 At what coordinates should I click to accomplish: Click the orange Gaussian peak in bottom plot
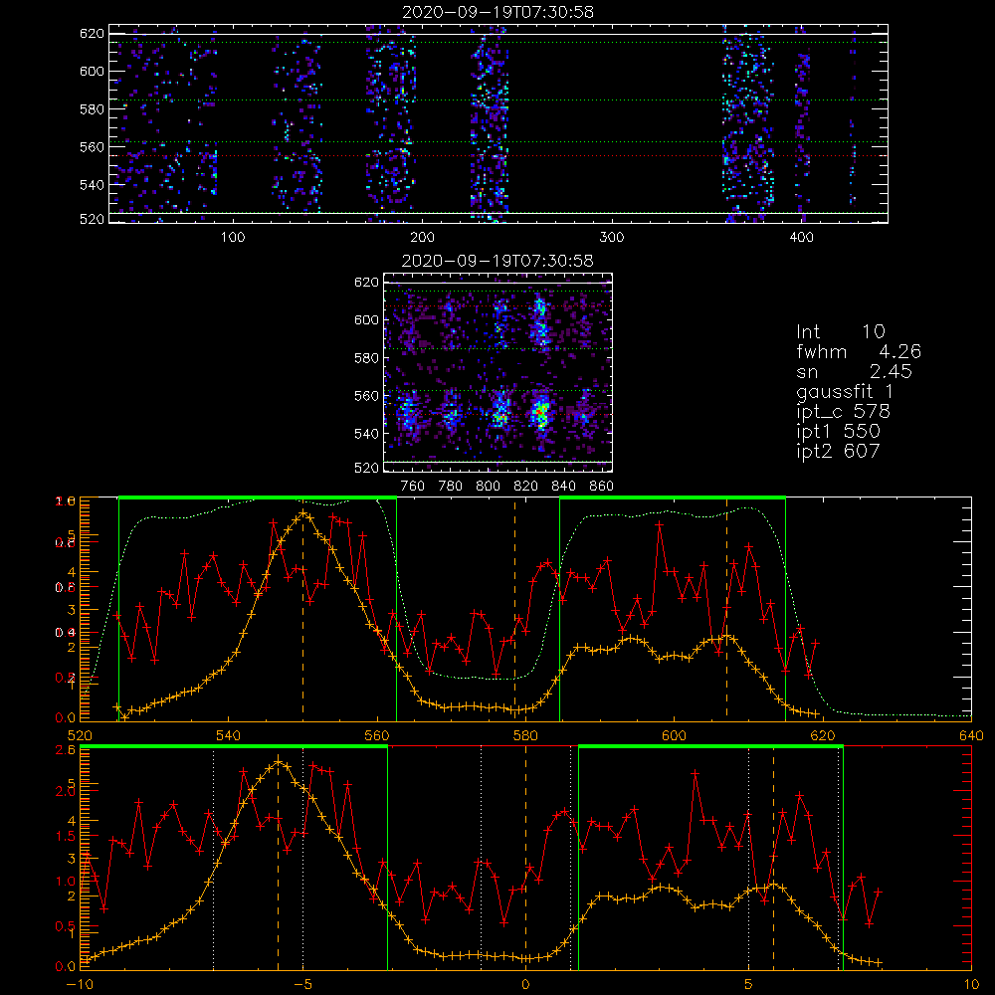click(x=278, y=762)
